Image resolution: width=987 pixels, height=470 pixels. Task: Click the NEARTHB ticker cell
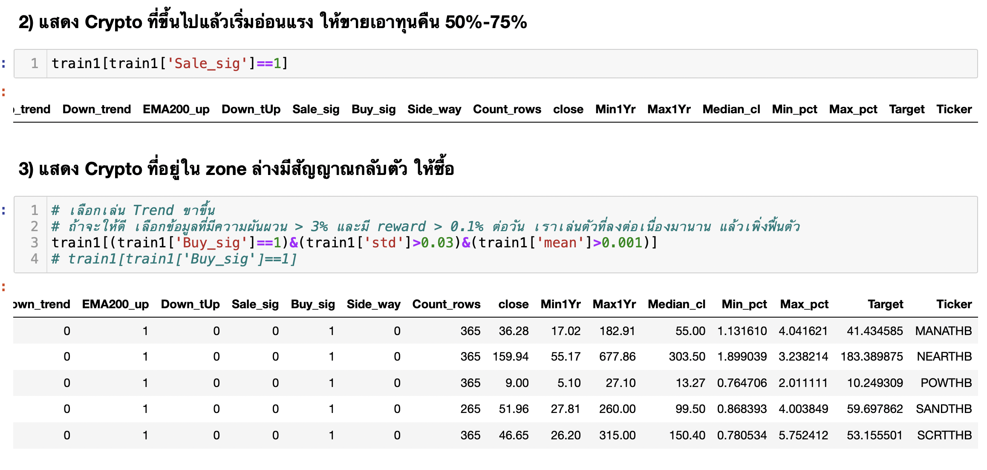click(944, 356)
